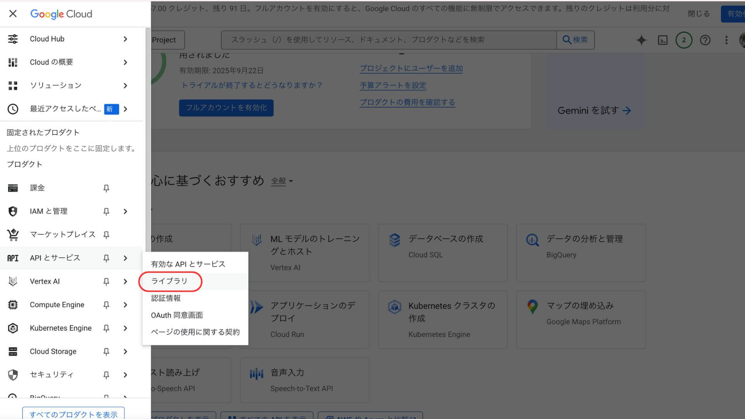Pin IAM と管理 to fixed products
Image resolution: width=745 pixels, height=419 pixels.
(106, 211)
